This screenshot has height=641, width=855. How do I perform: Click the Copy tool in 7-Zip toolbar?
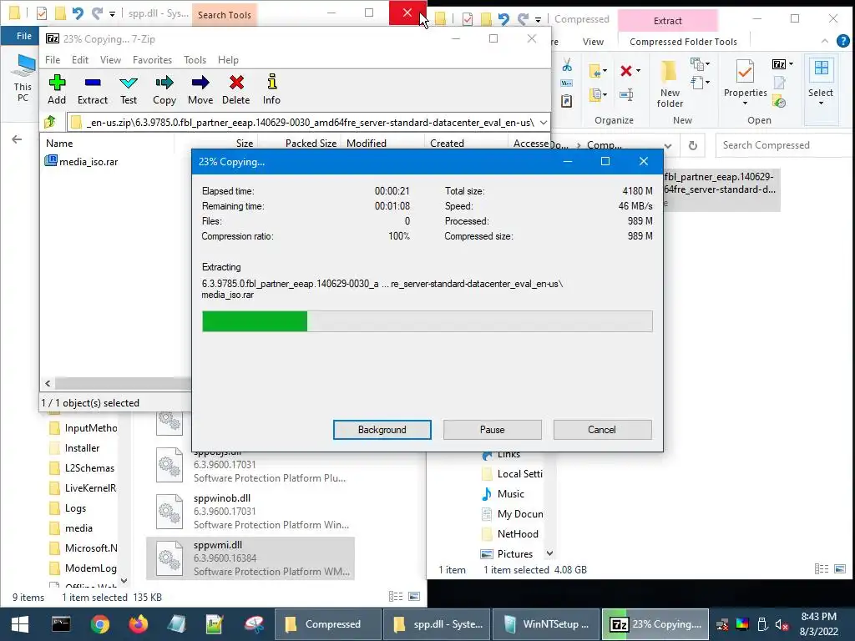(x=164, y=90)
